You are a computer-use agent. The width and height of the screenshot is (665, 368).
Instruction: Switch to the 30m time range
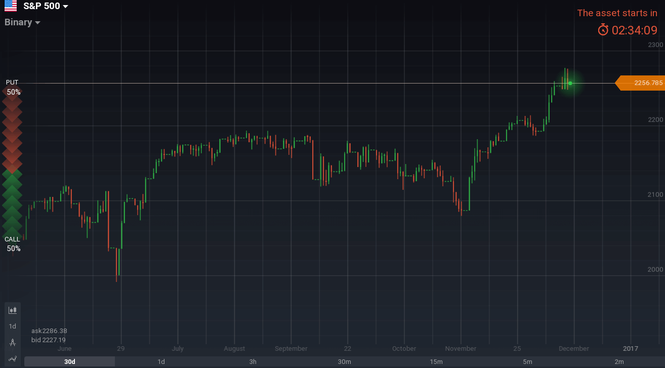tap(344, 361)
